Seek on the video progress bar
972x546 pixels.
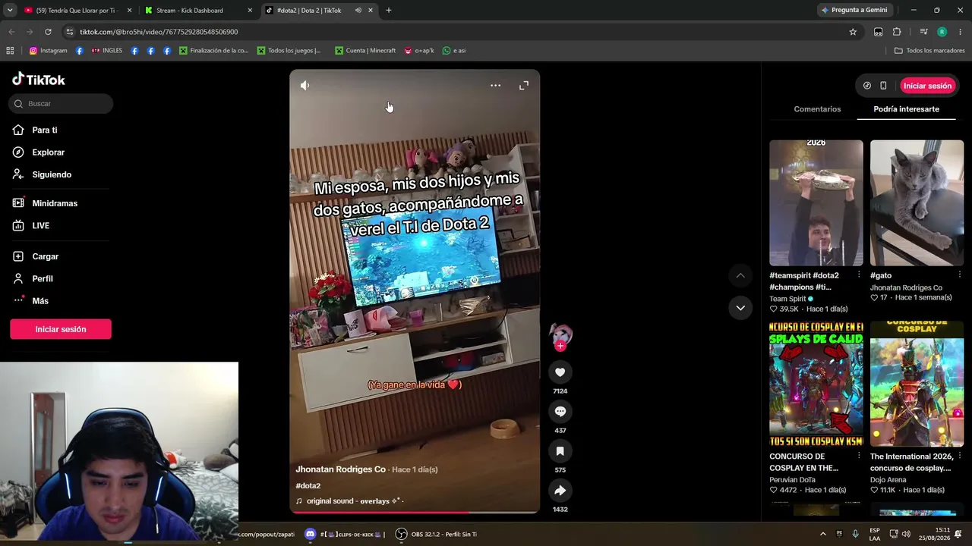click(x=415, y=512)
